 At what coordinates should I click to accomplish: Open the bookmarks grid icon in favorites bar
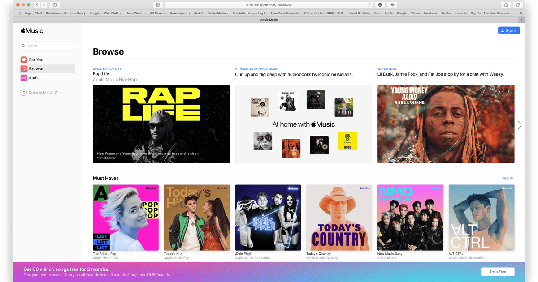tap(19, 13)
